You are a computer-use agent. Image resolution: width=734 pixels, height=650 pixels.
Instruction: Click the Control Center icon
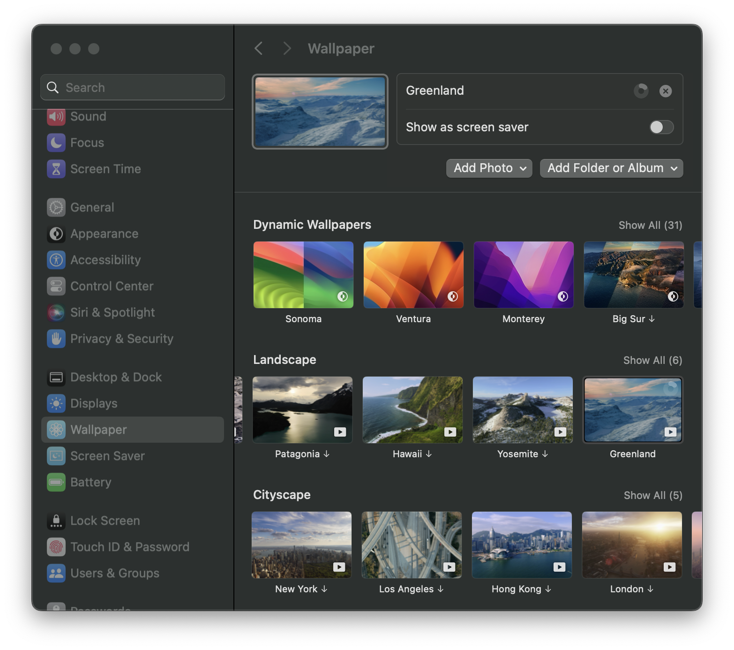[x=56, y=286]
